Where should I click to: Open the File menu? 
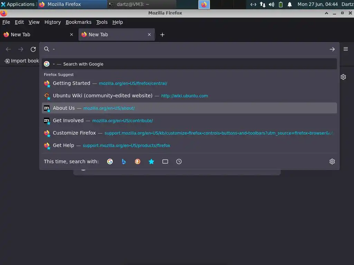pos(6,22)
